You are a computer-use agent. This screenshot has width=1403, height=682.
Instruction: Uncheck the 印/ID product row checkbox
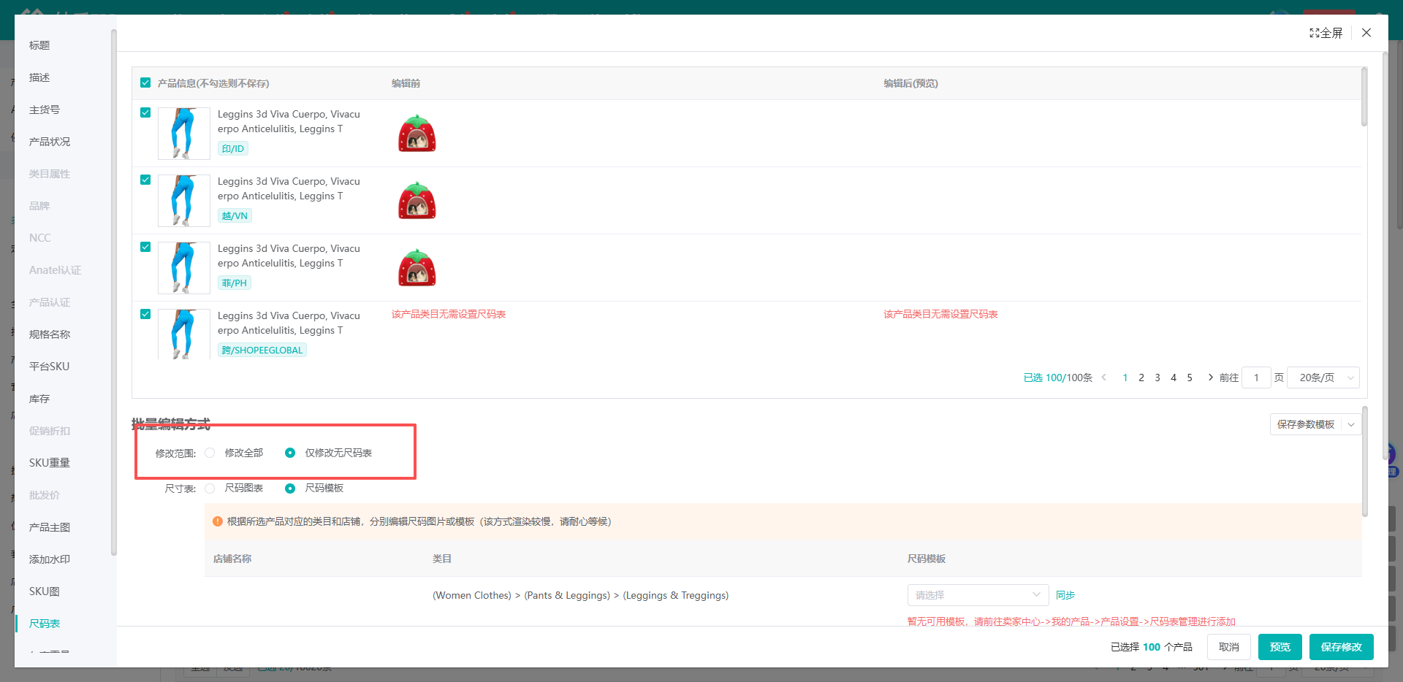pyautogui.click(x=145, y=112)
